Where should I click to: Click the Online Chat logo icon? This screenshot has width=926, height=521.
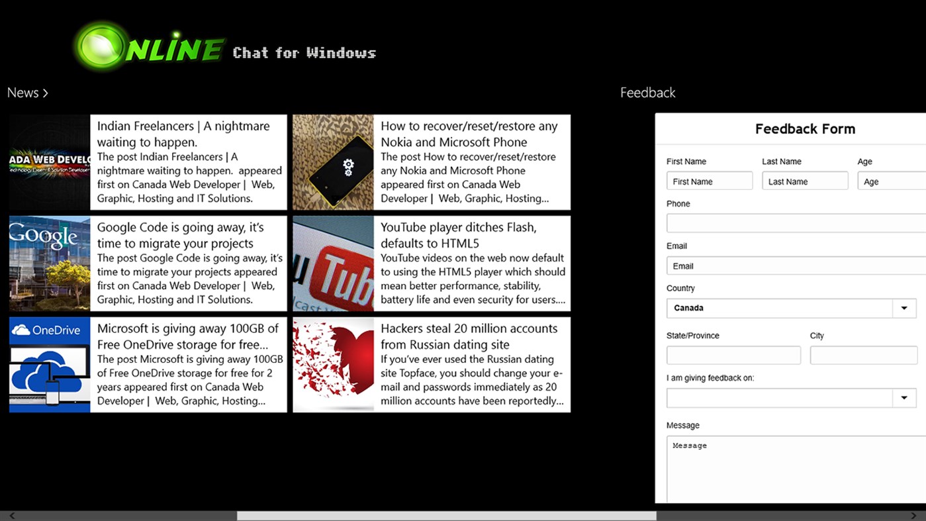tap(99, 44)
